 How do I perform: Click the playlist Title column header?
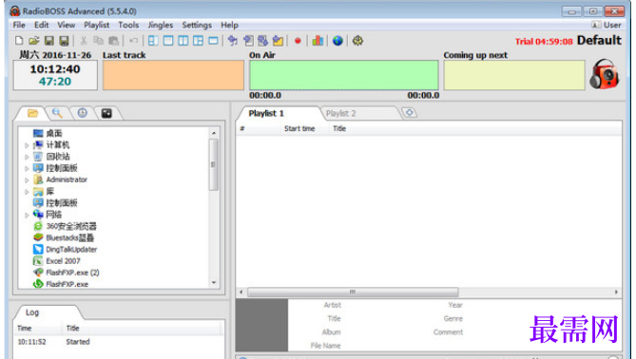coord(339,128)
